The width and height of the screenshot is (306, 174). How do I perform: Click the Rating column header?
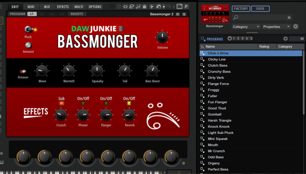(x=267, y=46)
